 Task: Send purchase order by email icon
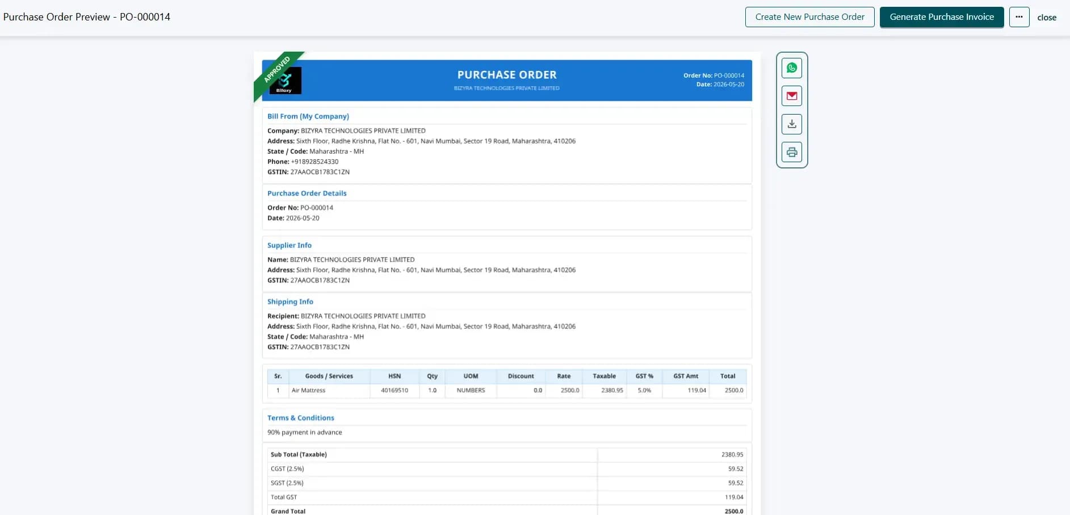tap(792, 96)
